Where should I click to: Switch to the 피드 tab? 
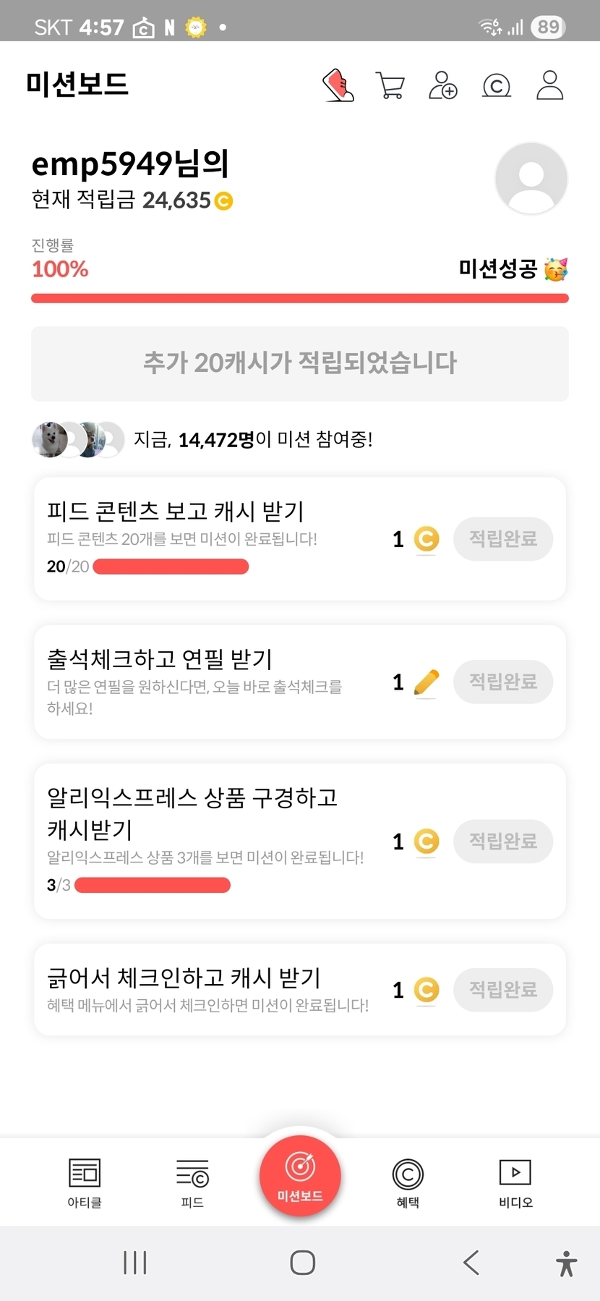point(192,1182)
